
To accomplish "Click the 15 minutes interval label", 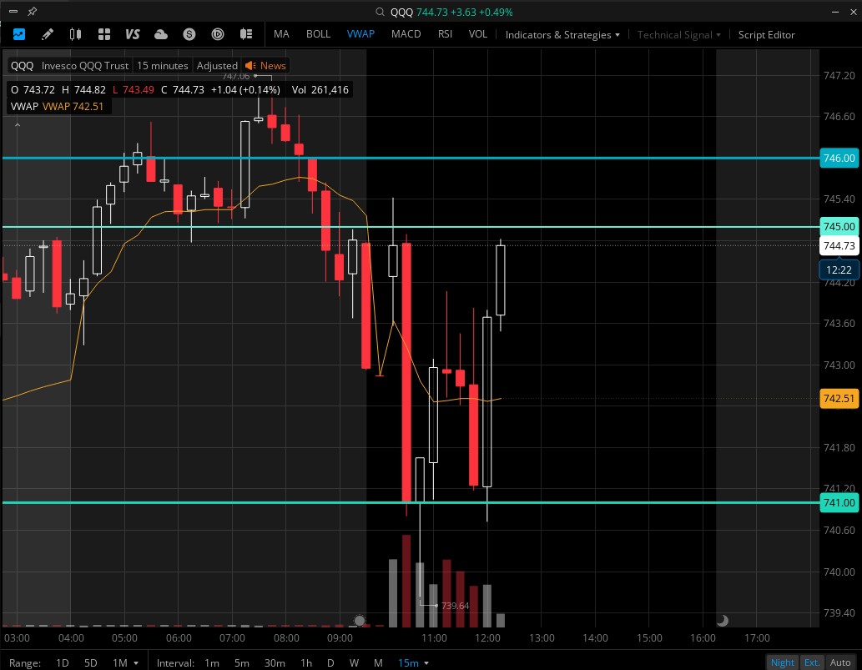I will coord(162,65).
